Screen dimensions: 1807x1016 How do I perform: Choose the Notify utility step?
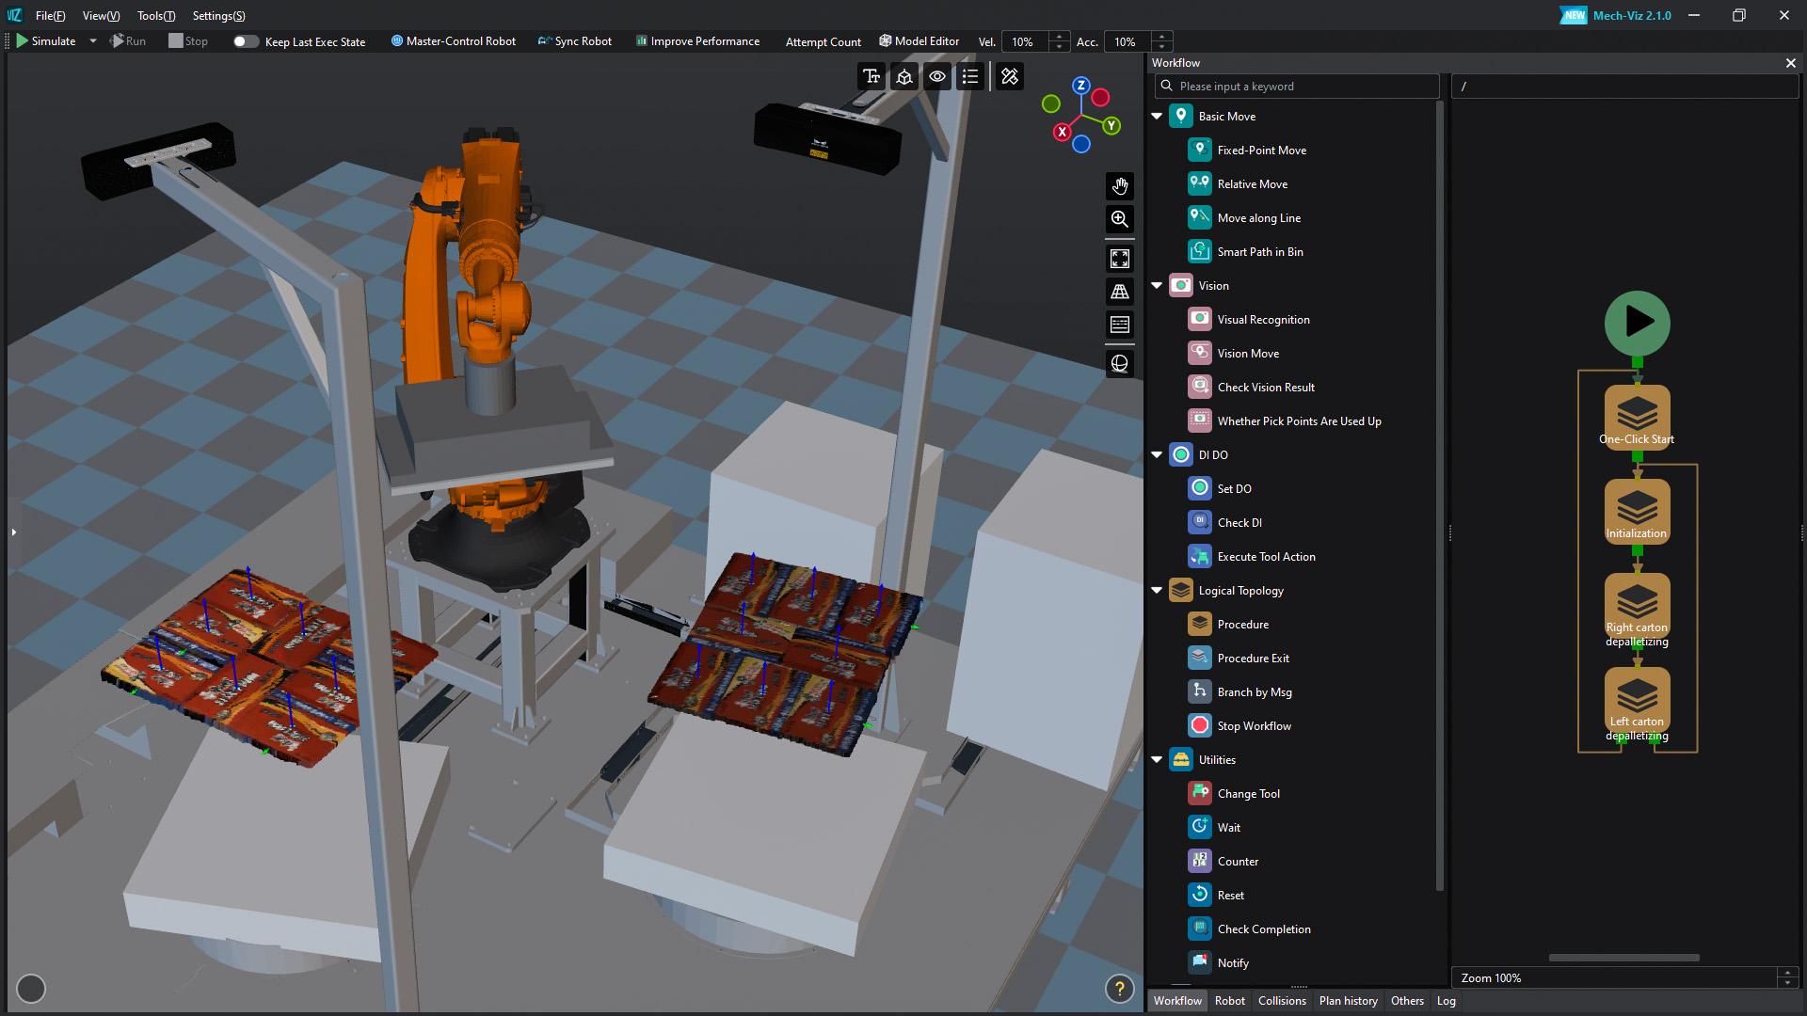[x=1233, y=963]
